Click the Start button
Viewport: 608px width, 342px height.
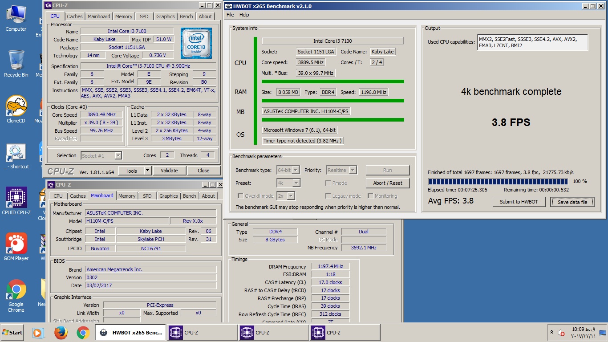[x=12, y=333]
